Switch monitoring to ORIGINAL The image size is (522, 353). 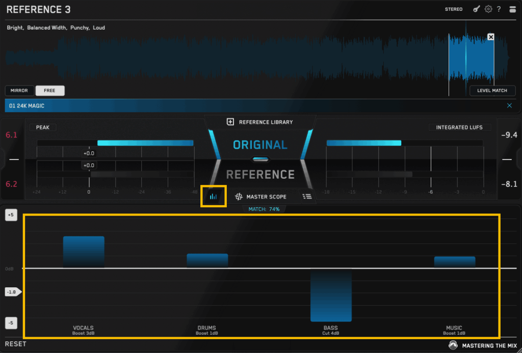pyautogui.click(x=260, y=145)
